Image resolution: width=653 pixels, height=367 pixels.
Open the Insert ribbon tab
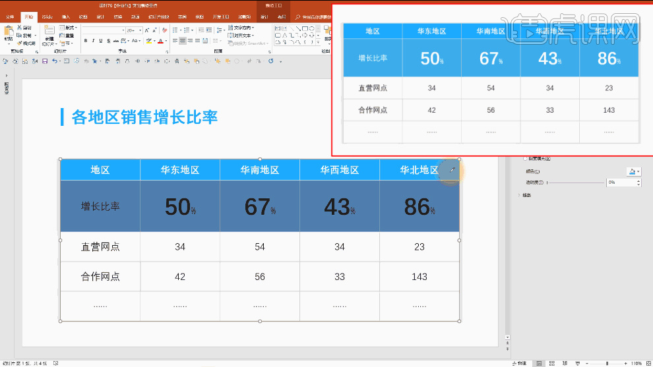[x=65, y=16]
